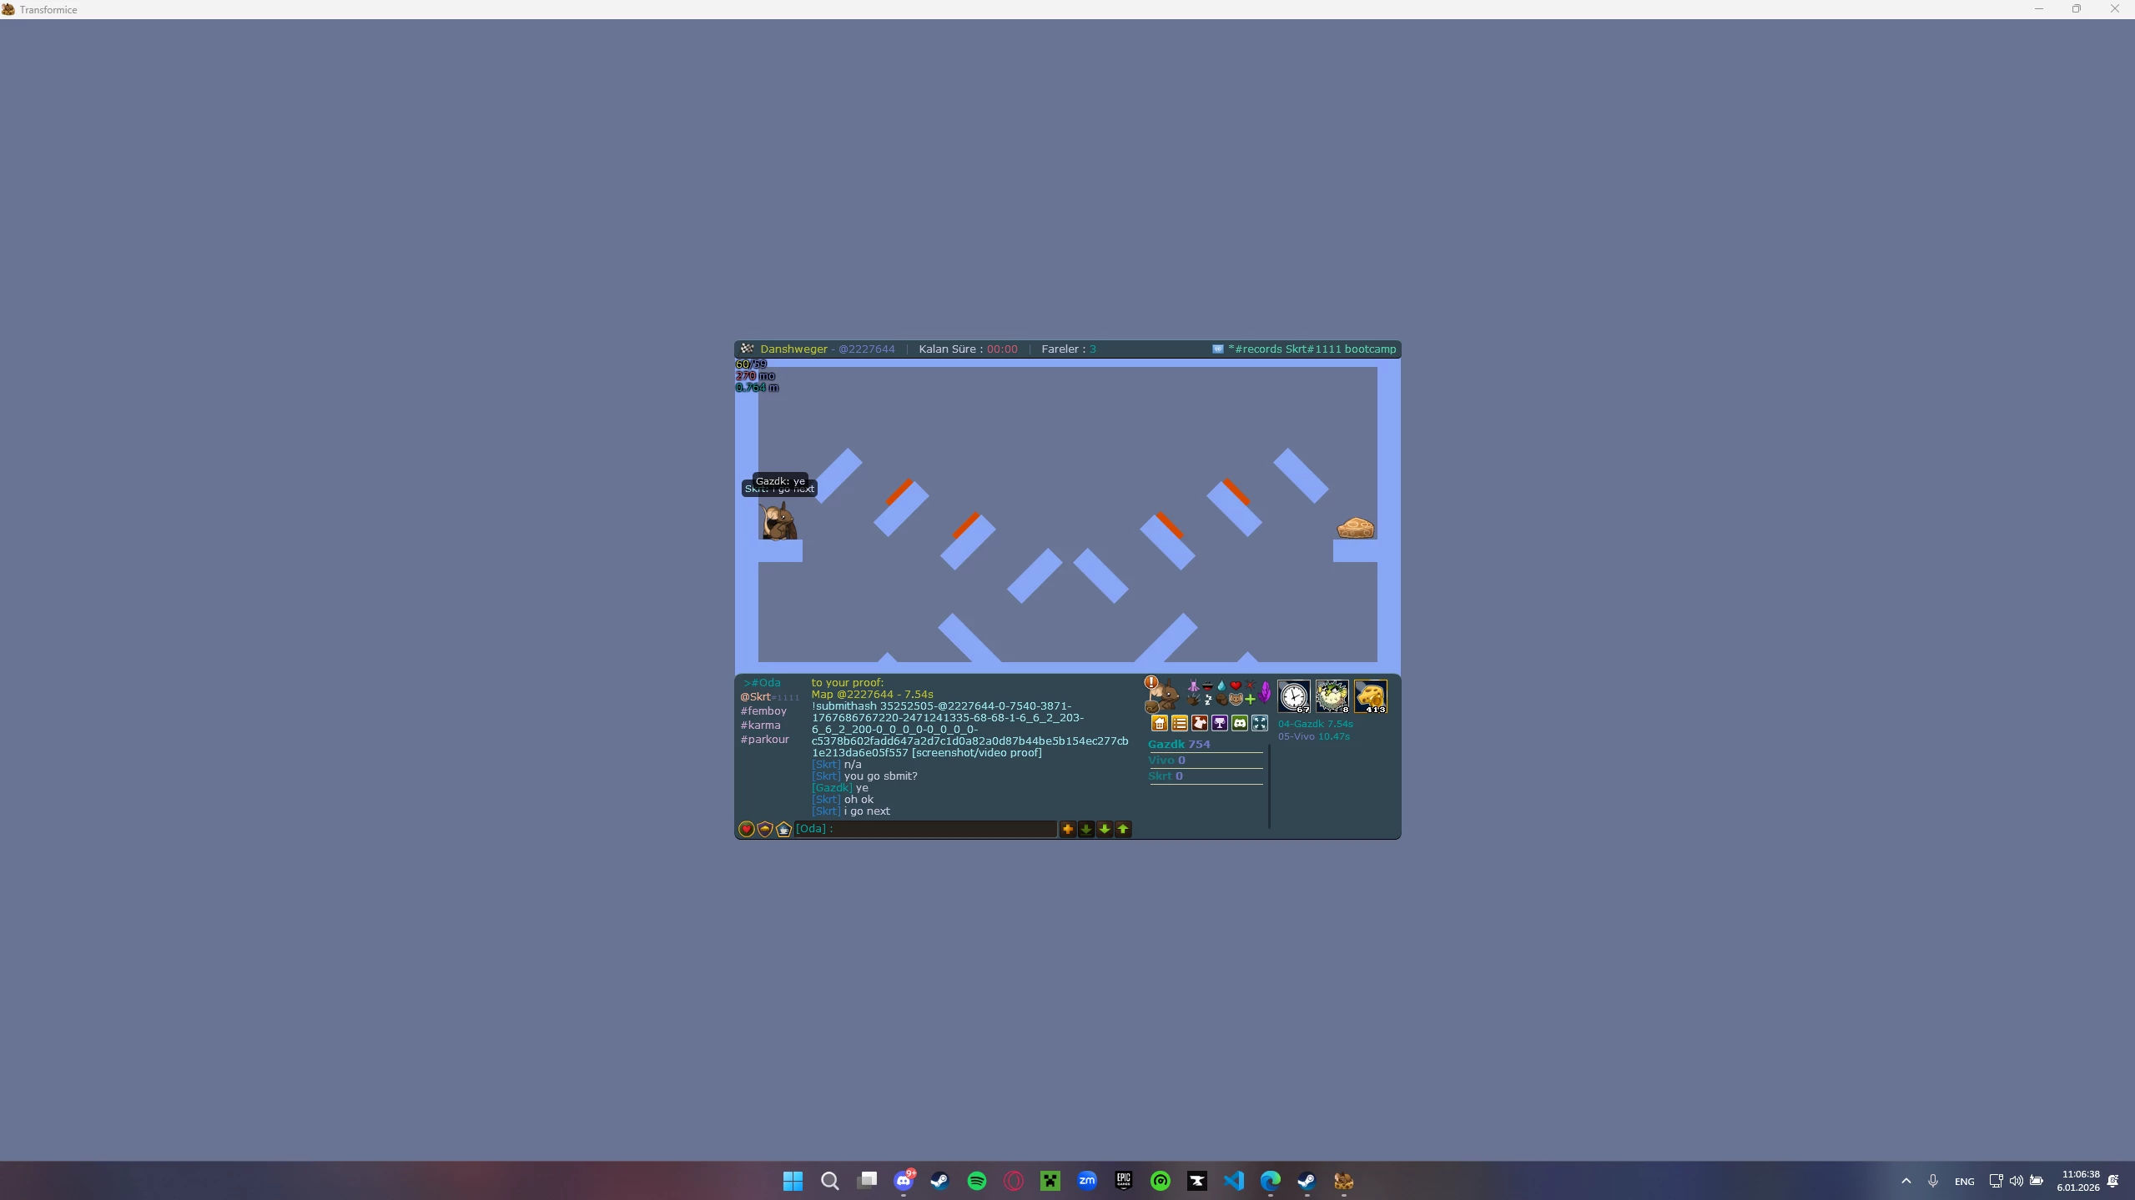Image resolution: width=2135 pixels, height=1200 pixels.
Task: Switch to the #parkour chat tab
Action: click(x=764, y=740)
